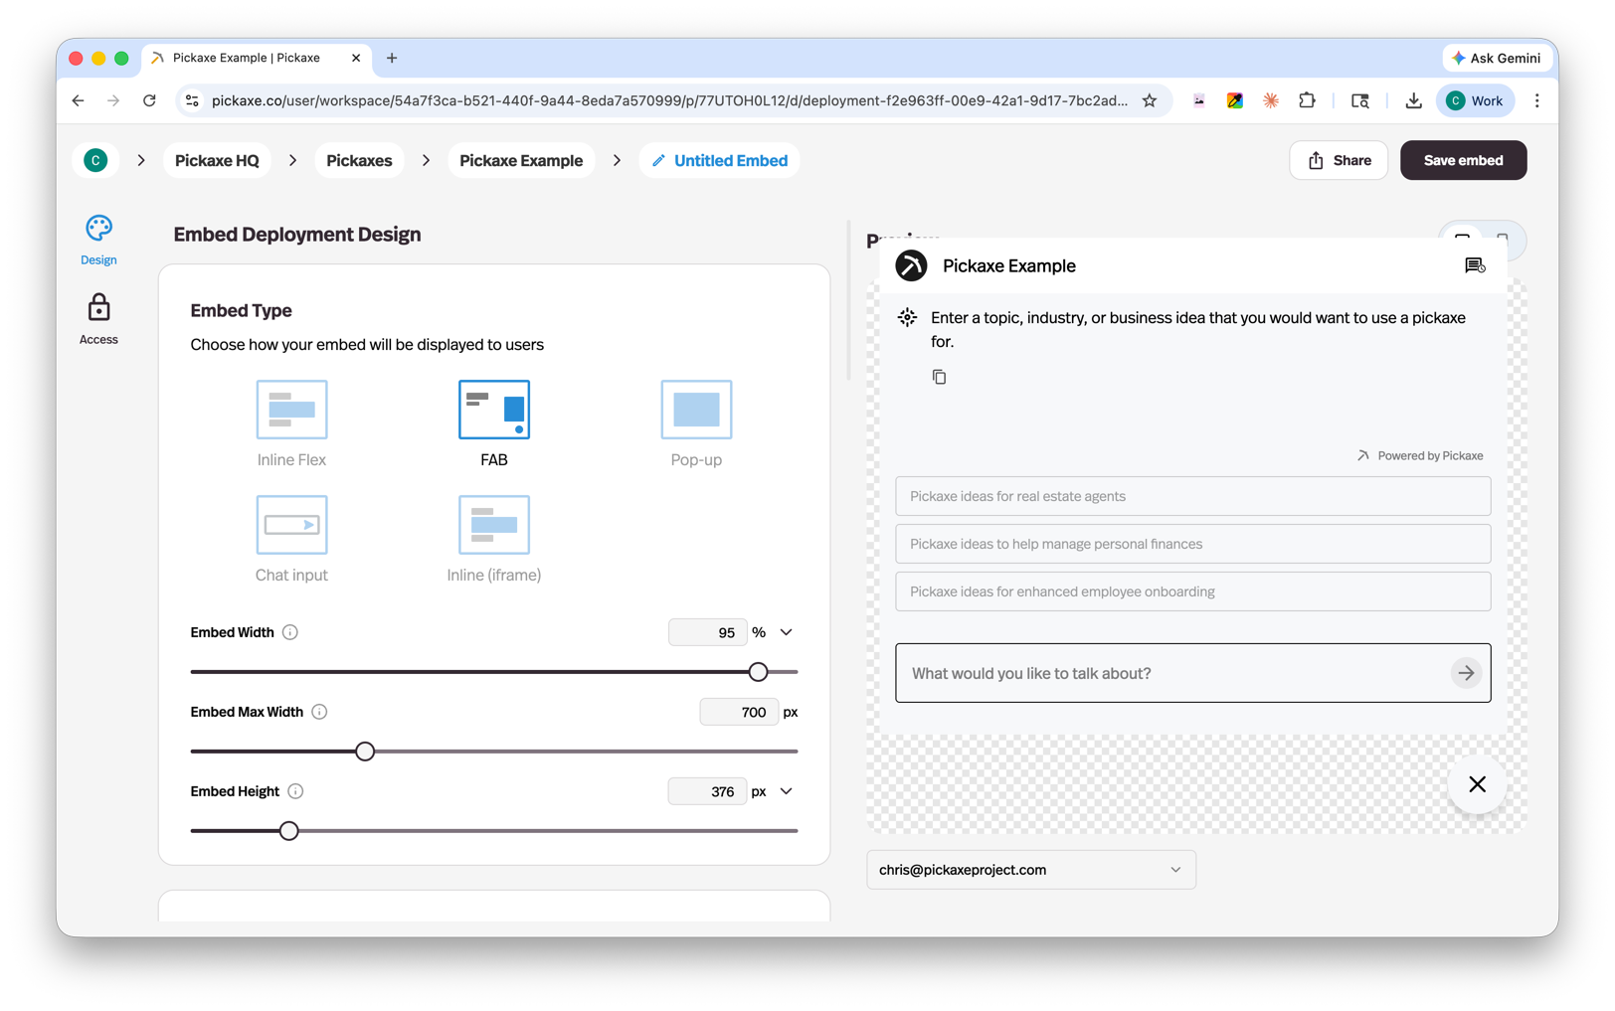Switch embed type to Chat input
This screenshot has width=1615, height=1011.
coord(291,525)
